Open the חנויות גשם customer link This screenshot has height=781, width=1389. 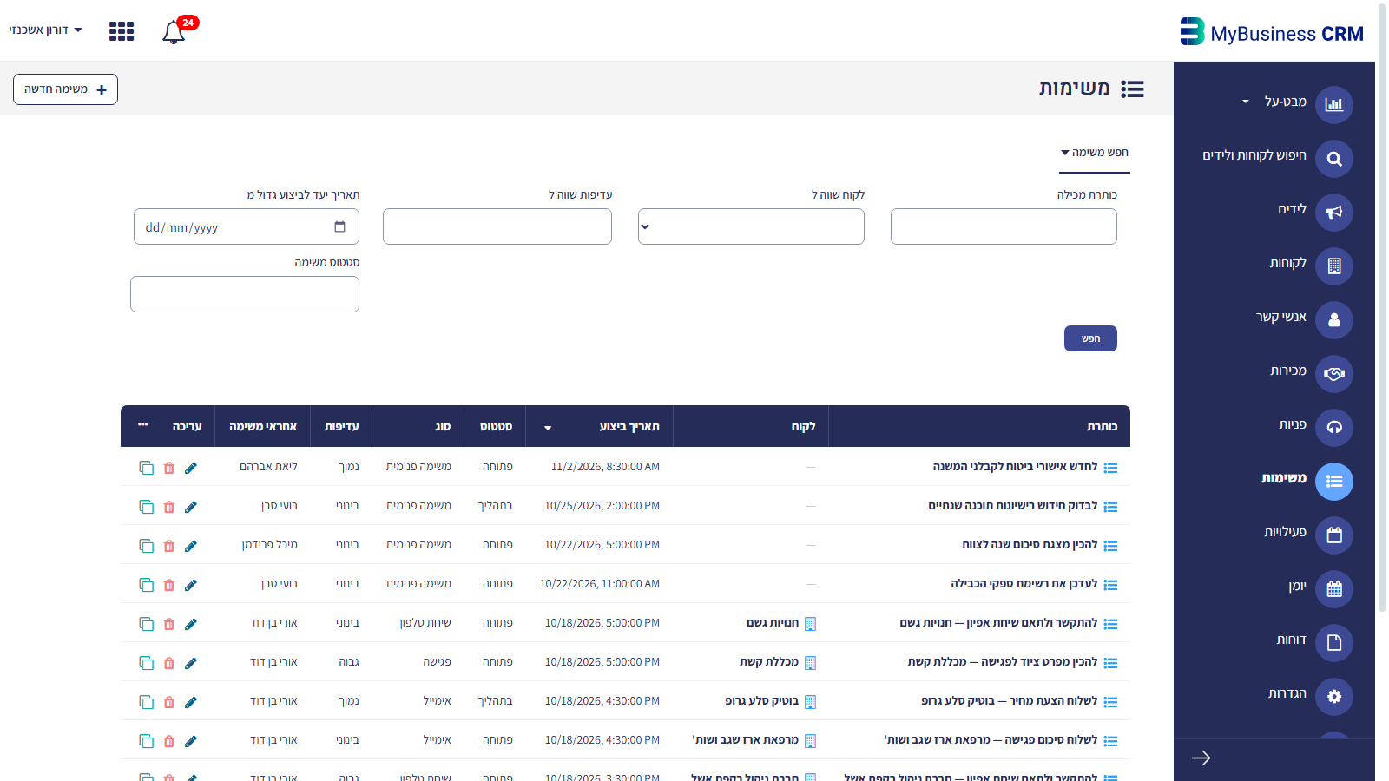point(773,623)
